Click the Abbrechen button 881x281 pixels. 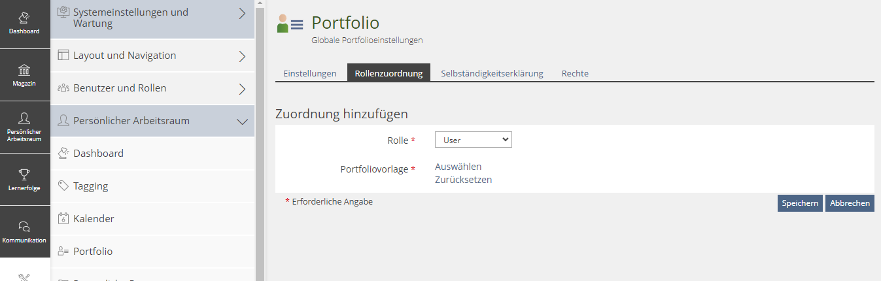[x=850, y=203]
